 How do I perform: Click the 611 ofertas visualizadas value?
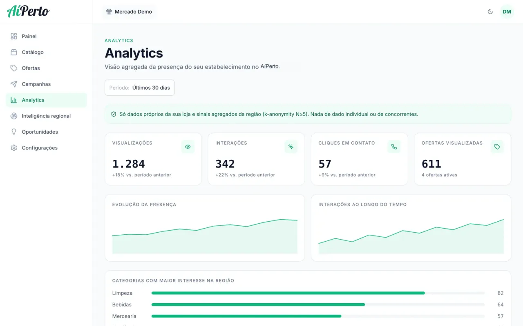click(x=431, y=164)
